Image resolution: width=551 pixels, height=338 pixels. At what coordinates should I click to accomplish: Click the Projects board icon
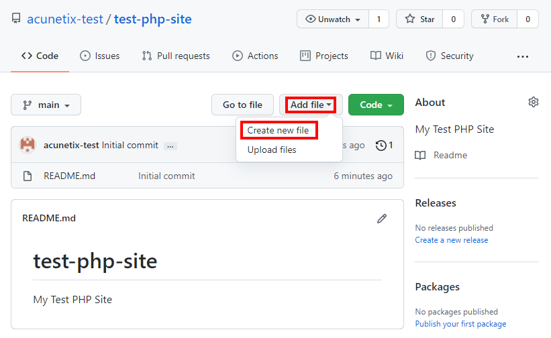[305, 56]
